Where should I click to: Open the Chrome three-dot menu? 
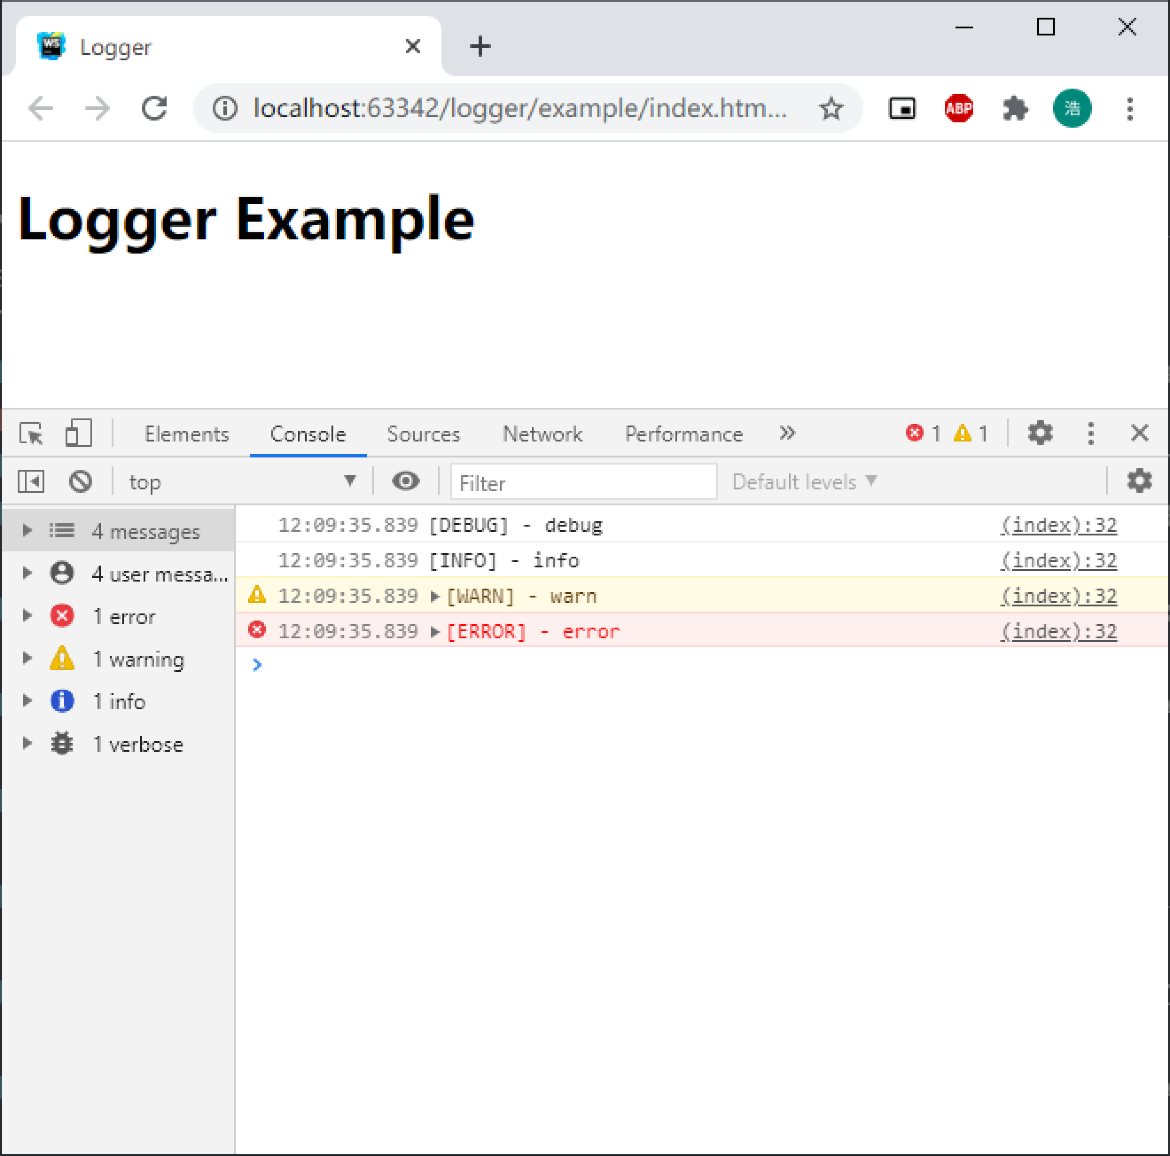(x=1129, y=108)
